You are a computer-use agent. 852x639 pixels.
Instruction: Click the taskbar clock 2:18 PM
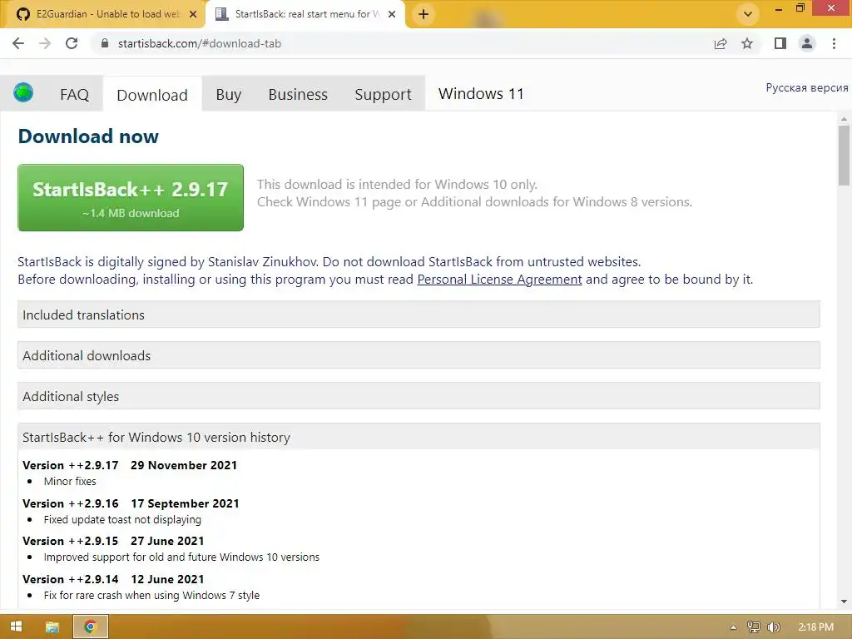(815, 627)
